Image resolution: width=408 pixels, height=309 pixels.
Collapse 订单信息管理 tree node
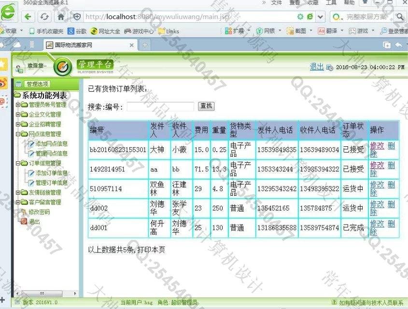(18, 163)
